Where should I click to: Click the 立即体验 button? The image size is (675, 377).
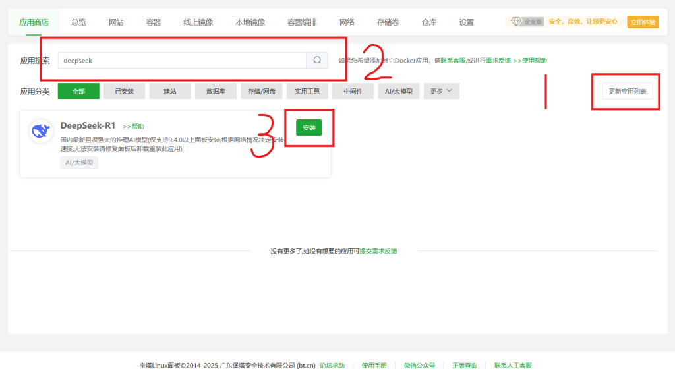click(643, 22)
